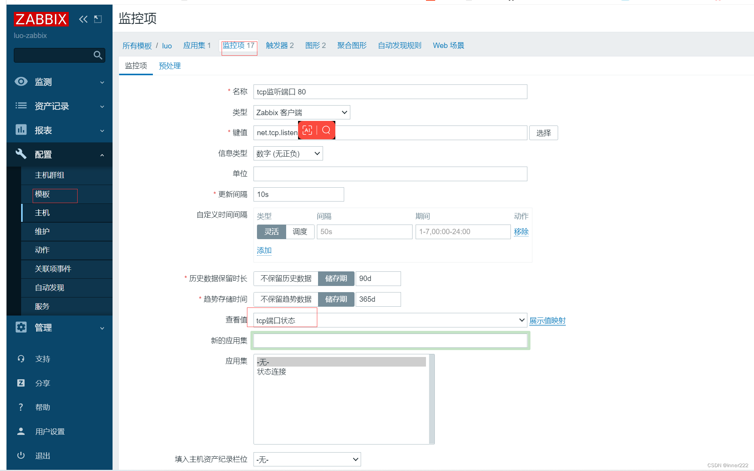Click the sidebar search magnifier icon
754x471 pixels.
pos(98,55)
